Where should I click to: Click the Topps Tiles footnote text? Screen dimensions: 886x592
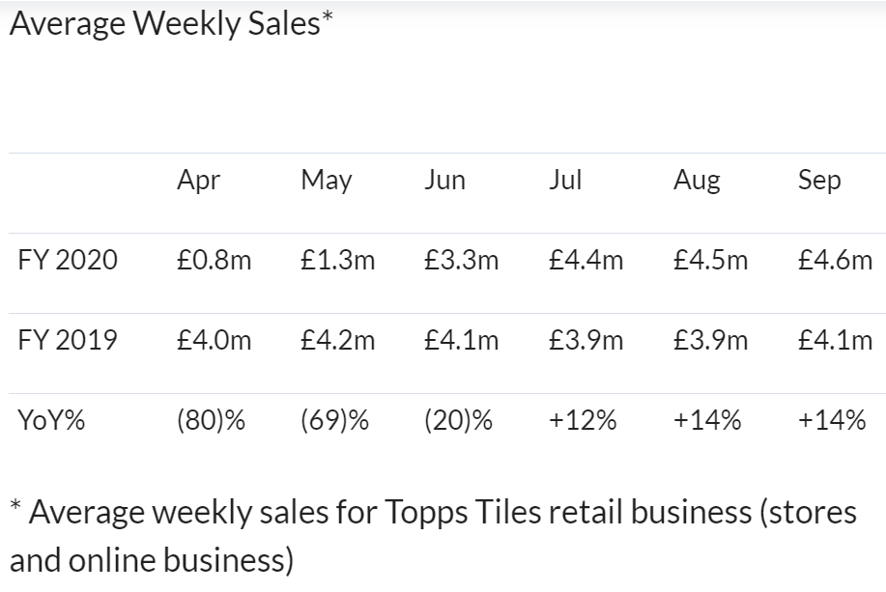pyautogui.click(x=434, y=536)
